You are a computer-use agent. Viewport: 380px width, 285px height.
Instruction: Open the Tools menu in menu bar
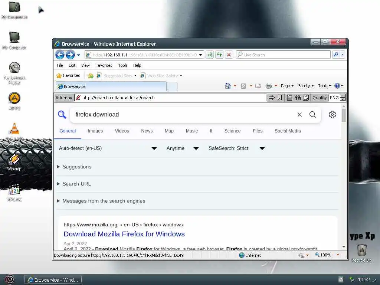122,65
